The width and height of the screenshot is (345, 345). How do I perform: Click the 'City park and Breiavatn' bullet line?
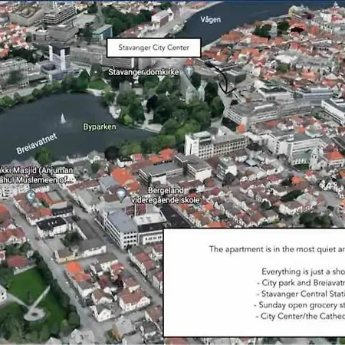(301, 283)
